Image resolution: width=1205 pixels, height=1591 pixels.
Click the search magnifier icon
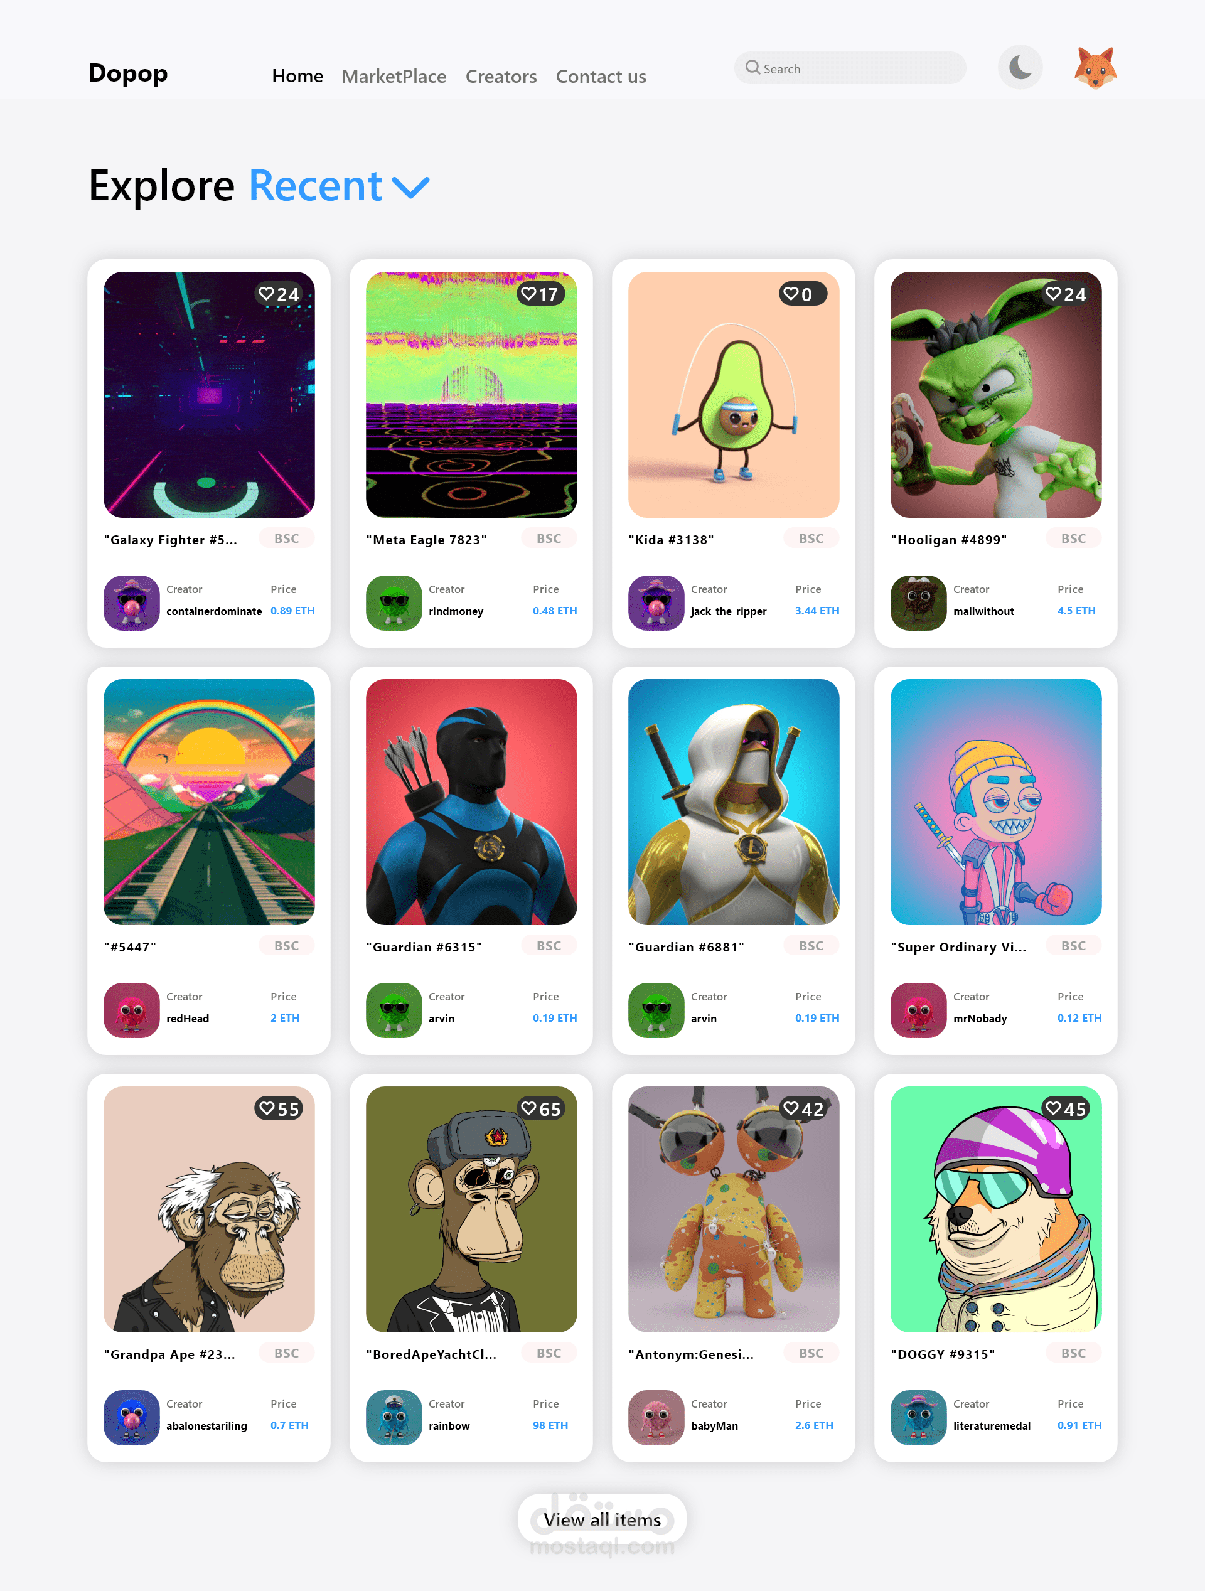752,68
